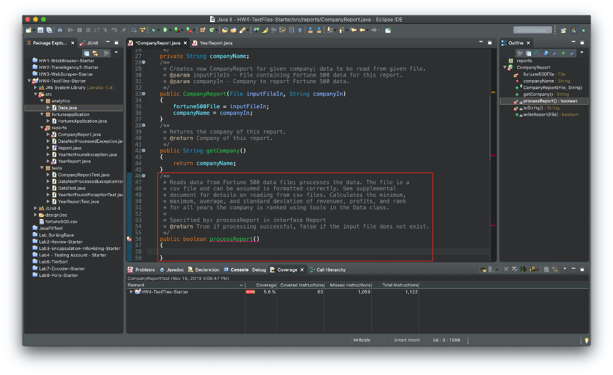Click the red coverage bar for HW4-TextFiles-Starter
This screenshot has width=613, height=375.
pos(250,292)
